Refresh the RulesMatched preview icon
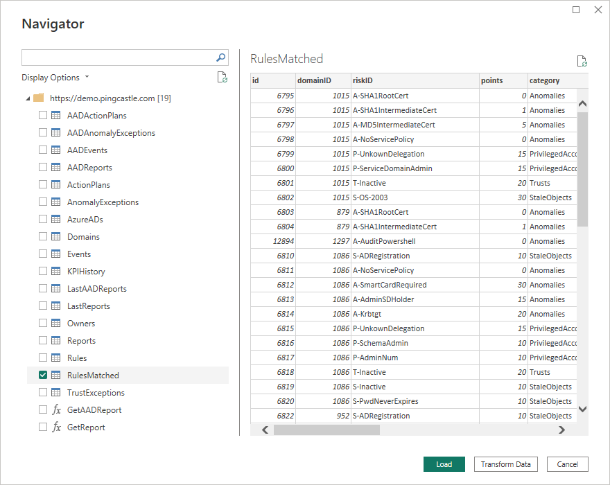The width and height of the screenshot is (610, 485). (582, 61)
